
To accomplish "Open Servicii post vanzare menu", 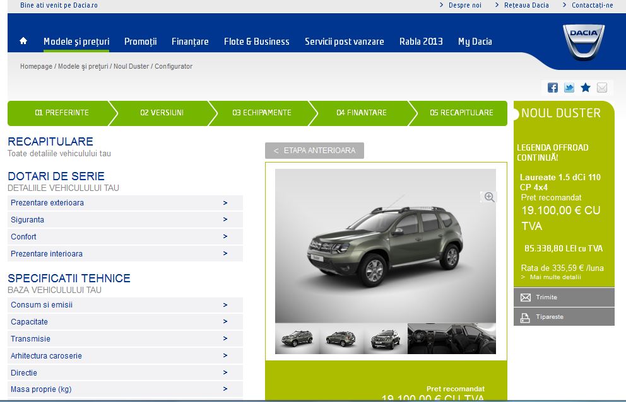I will tap(344, 42).
